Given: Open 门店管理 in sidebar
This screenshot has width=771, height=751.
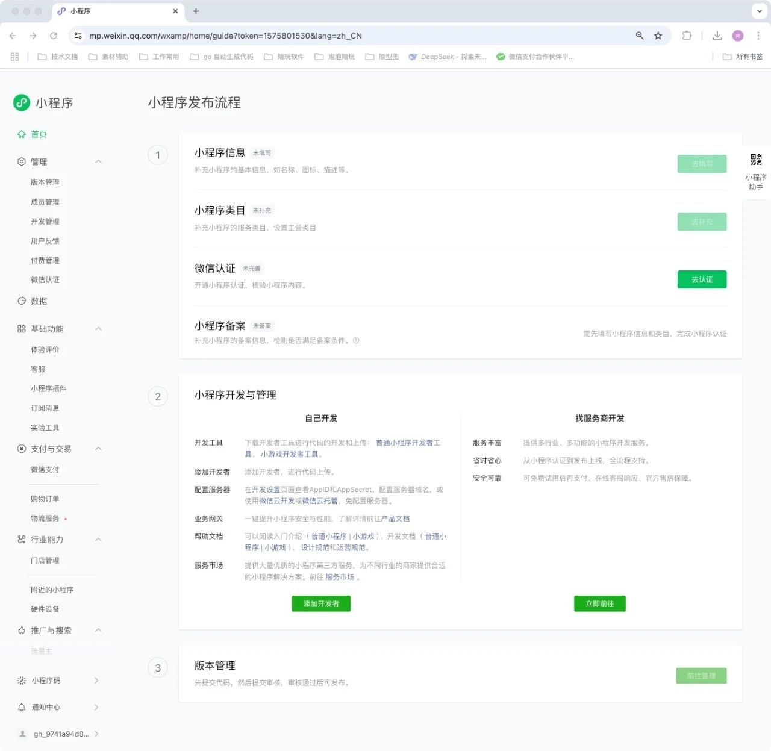Looking at the screenshot, I should (x=45, y=561).
